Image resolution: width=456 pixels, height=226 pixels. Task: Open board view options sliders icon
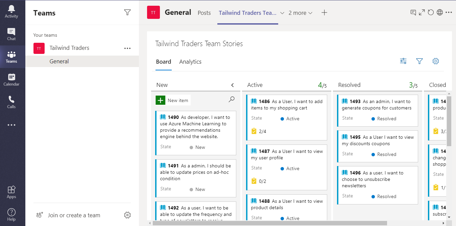(403, 61)
